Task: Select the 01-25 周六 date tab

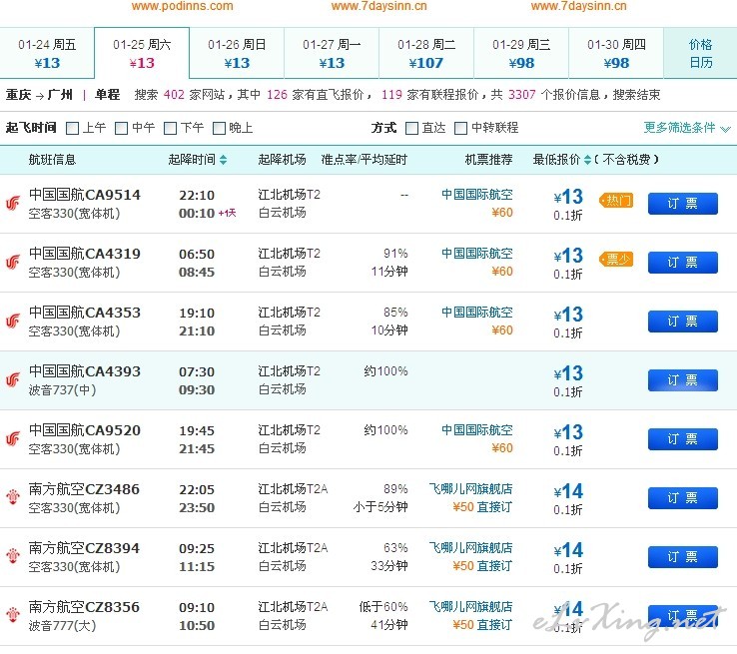Action: 142,53
